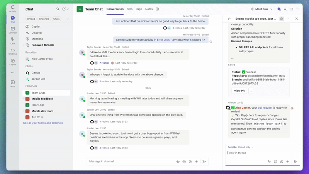Add attachment with plus in channel compose
Viewport: 309px width, 174px height.
click(196, 162)
